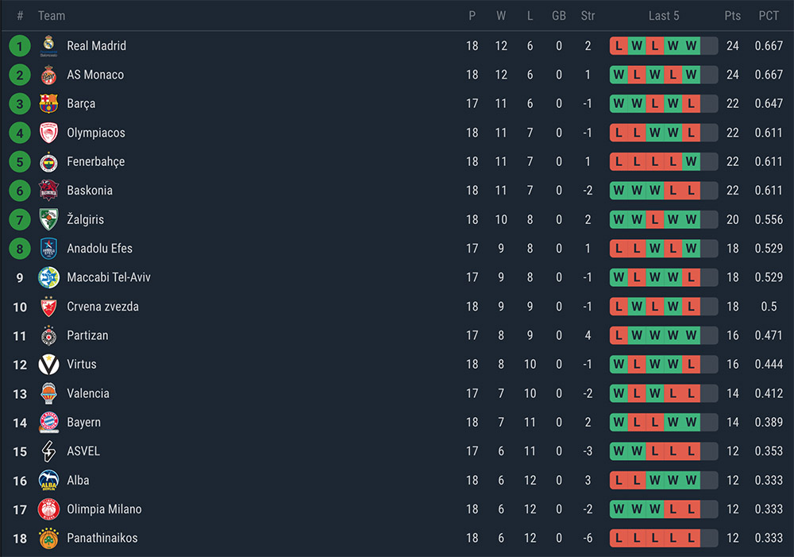794x557 pixels.
Task: Sort by the Str streak header
Action: coord(588,16)
